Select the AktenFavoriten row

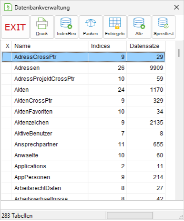pyautogui.click(x=83, y=112)
